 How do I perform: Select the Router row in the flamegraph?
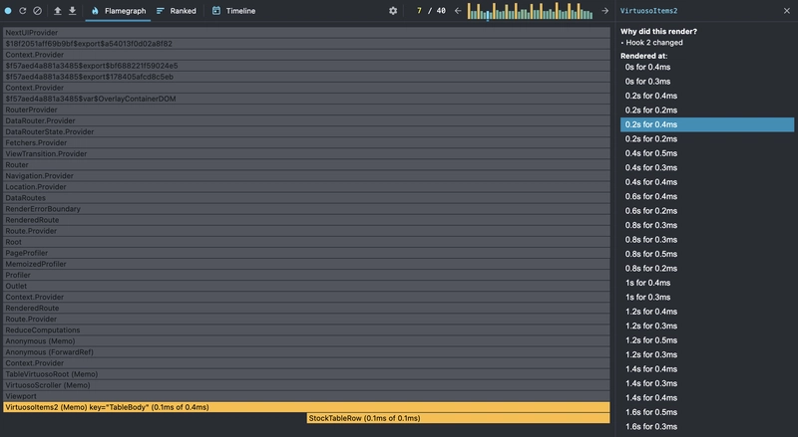(306, 164)
